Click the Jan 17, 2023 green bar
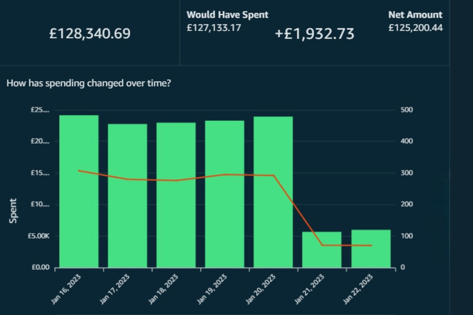473x315 pixels. pos(128,193)
